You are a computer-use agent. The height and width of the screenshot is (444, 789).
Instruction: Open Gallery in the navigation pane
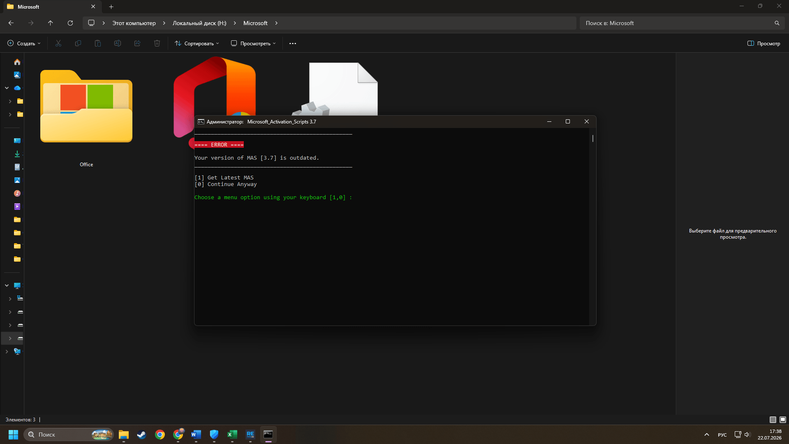(17, 75)
